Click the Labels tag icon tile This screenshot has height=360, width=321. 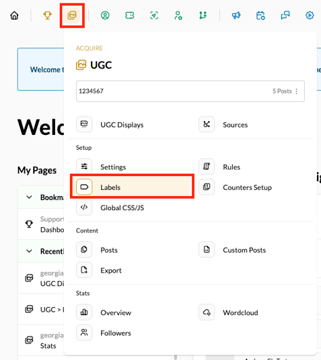click(x=84, y=187)
